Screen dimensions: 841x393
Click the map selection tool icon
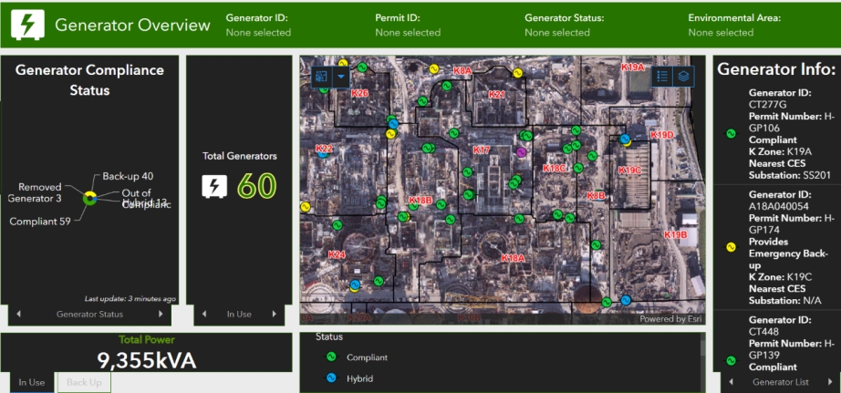pos(321,78)
